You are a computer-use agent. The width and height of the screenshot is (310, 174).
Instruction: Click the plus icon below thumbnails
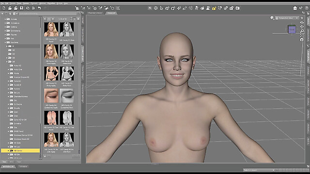(x=45, y=157)
